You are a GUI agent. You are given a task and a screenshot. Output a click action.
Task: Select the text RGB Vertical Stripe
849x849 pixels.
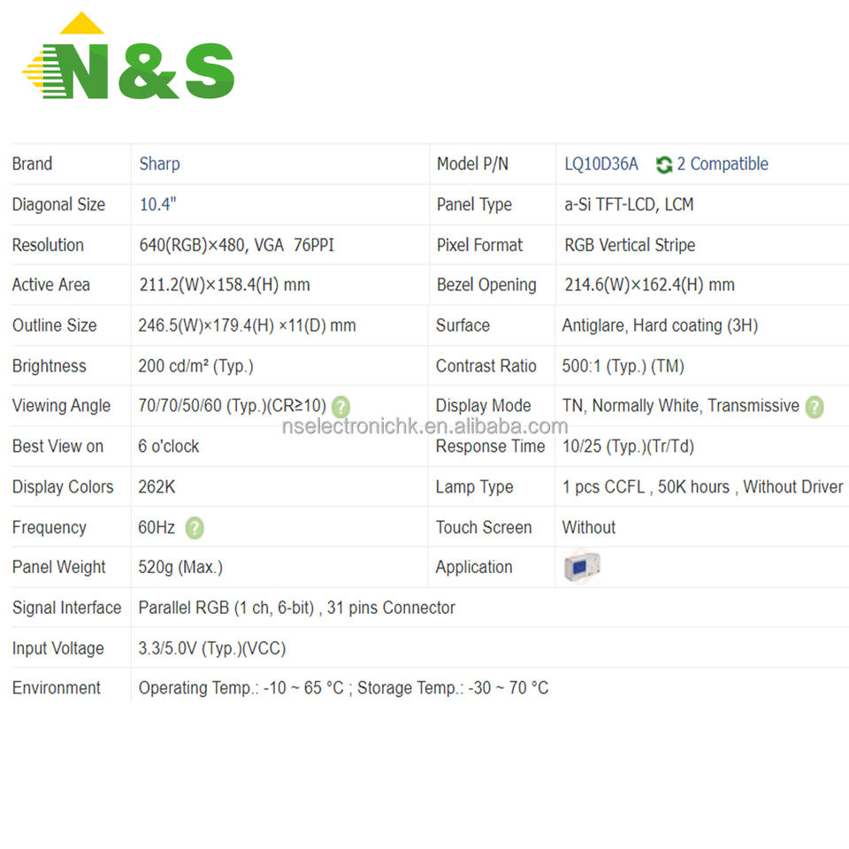tap(630, 245)
